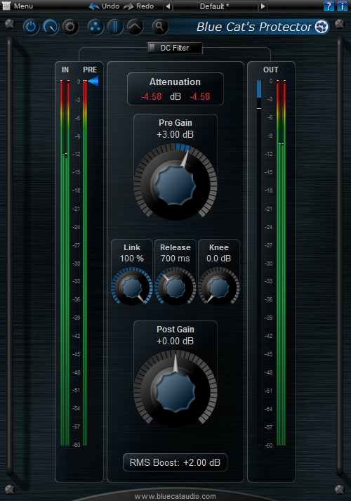Enable the DC Filter checkbox
Viewport: 351px width, 501px height.
point(152,48)
